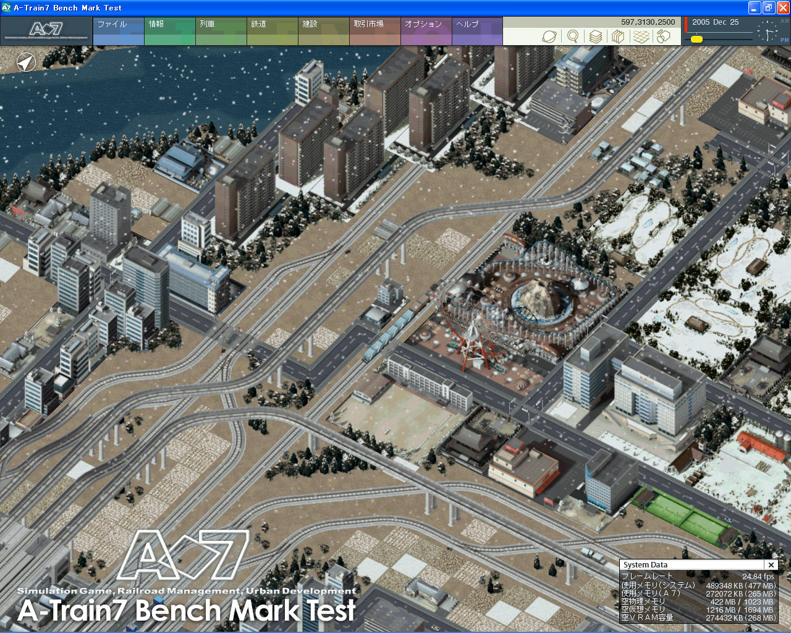Click the grid map icon
The width and height of the screenshot is (791, 633).
point(641,36)
